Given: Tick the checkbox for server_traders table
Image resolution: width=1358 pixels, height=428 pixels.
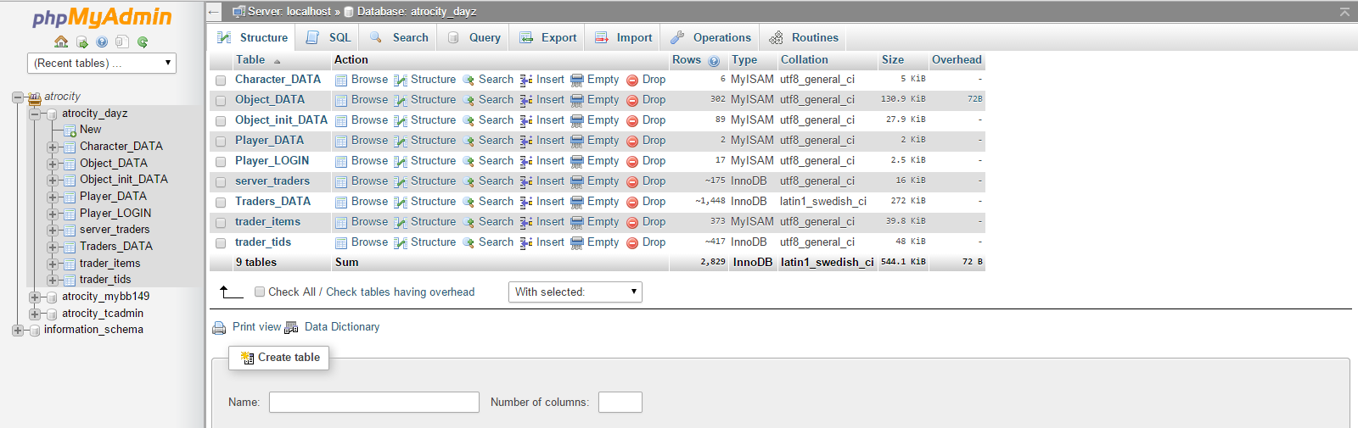Looking at the screenshot, I should [221, 182].
